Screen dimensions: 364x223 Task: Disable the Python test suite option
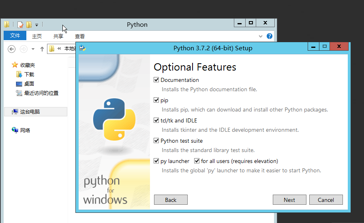[x=156, y=141]
